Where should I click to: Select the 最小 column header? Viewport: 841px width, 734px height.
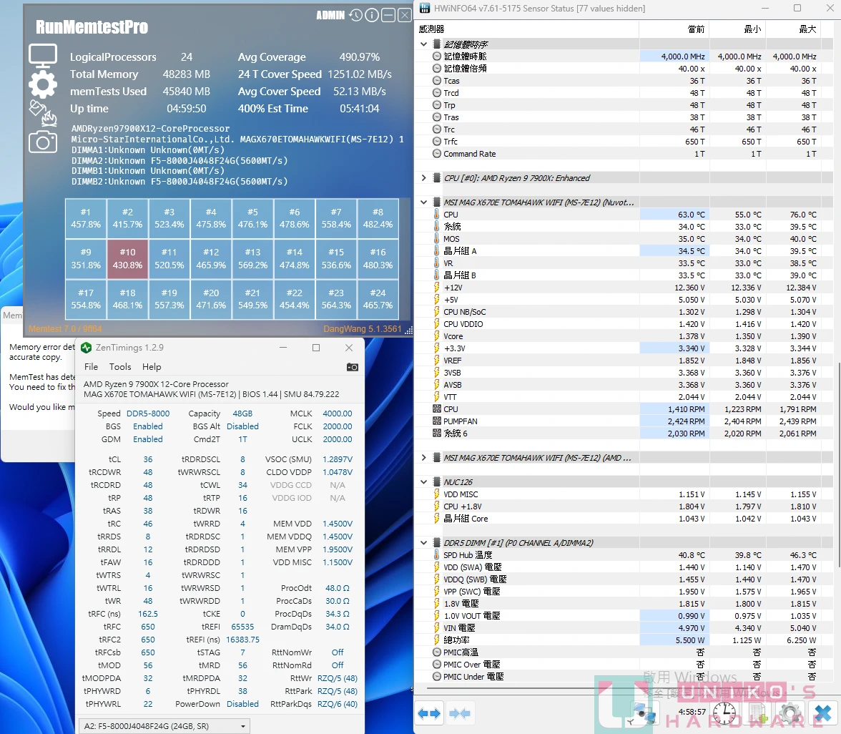coord(737,29)
